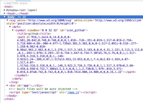Select the closing </body> tag

[12, 96]
